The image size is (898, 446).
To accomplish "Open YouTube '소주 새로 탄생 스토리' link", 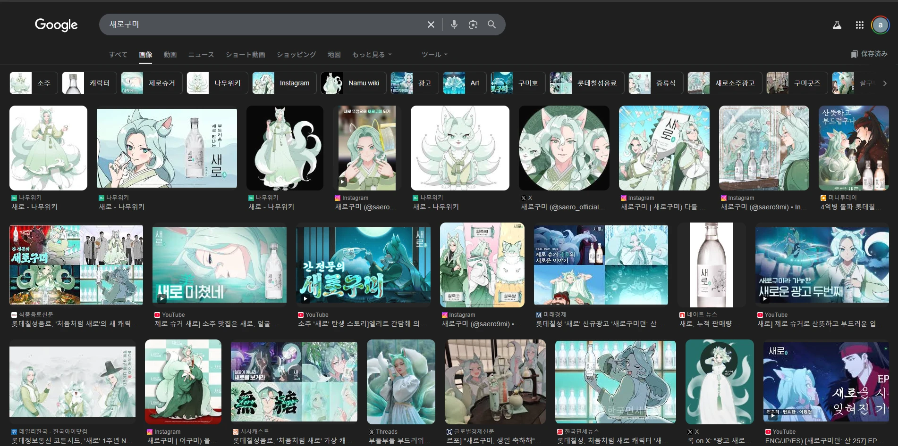I will [x=362, y=324].
